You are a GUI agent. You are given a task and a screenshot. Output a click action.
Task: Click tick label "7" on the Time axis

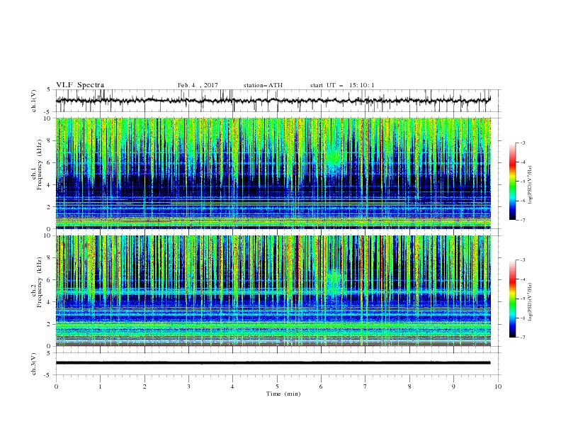pyautogui.click(x=365, y=386)
